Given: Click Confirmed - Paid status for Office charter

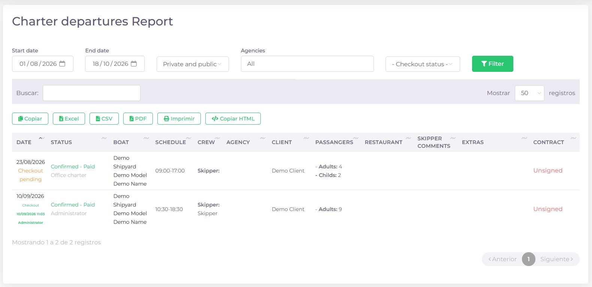Looking at the screenshot, I should click(x=73, y=167).
